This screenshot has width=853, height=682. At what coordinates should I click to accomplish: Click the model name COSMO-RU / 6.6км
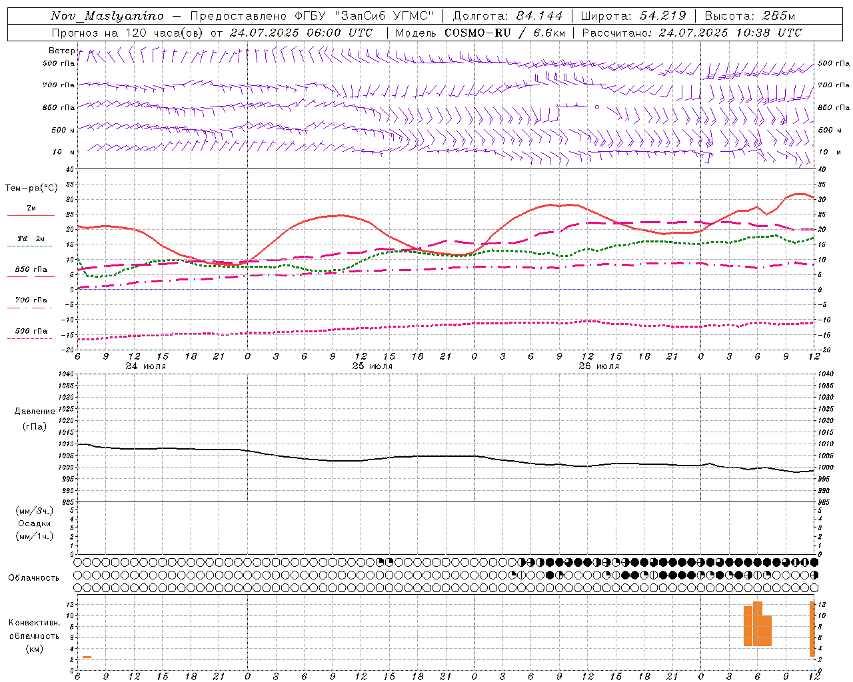505,33
